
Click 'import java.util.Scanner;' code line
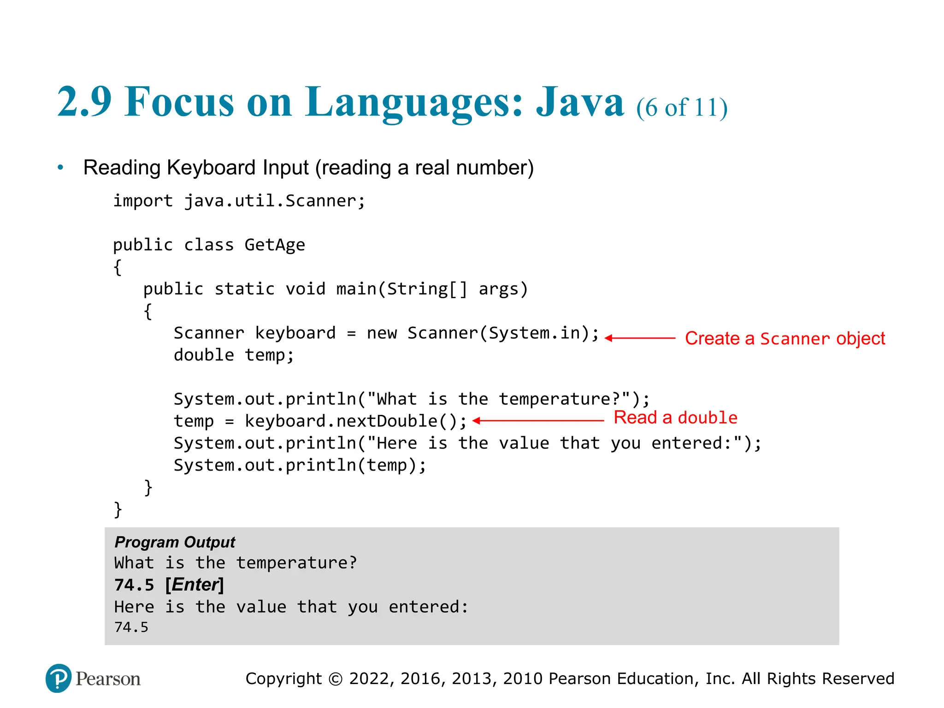pyautogui.click(x=239, y=201)
